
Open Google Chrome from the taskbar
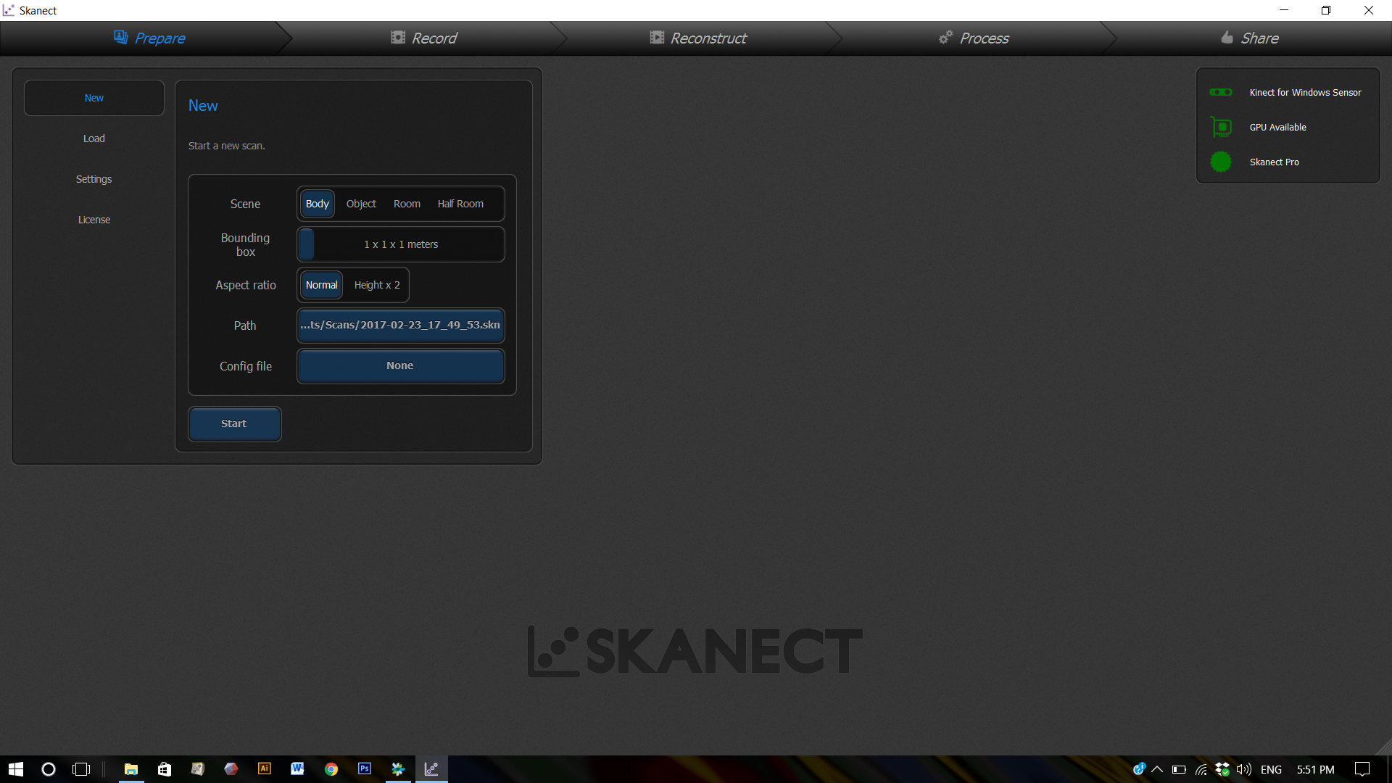tap(331, 769)
